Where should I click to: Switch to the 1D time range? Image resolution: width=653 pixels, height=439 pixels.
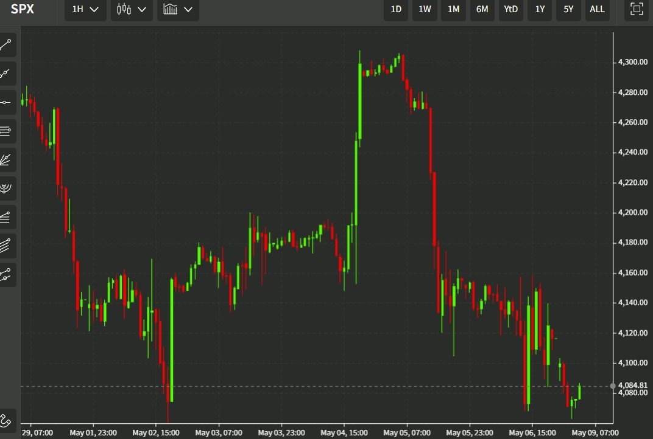pyautogui.click(x=396, y=9)
